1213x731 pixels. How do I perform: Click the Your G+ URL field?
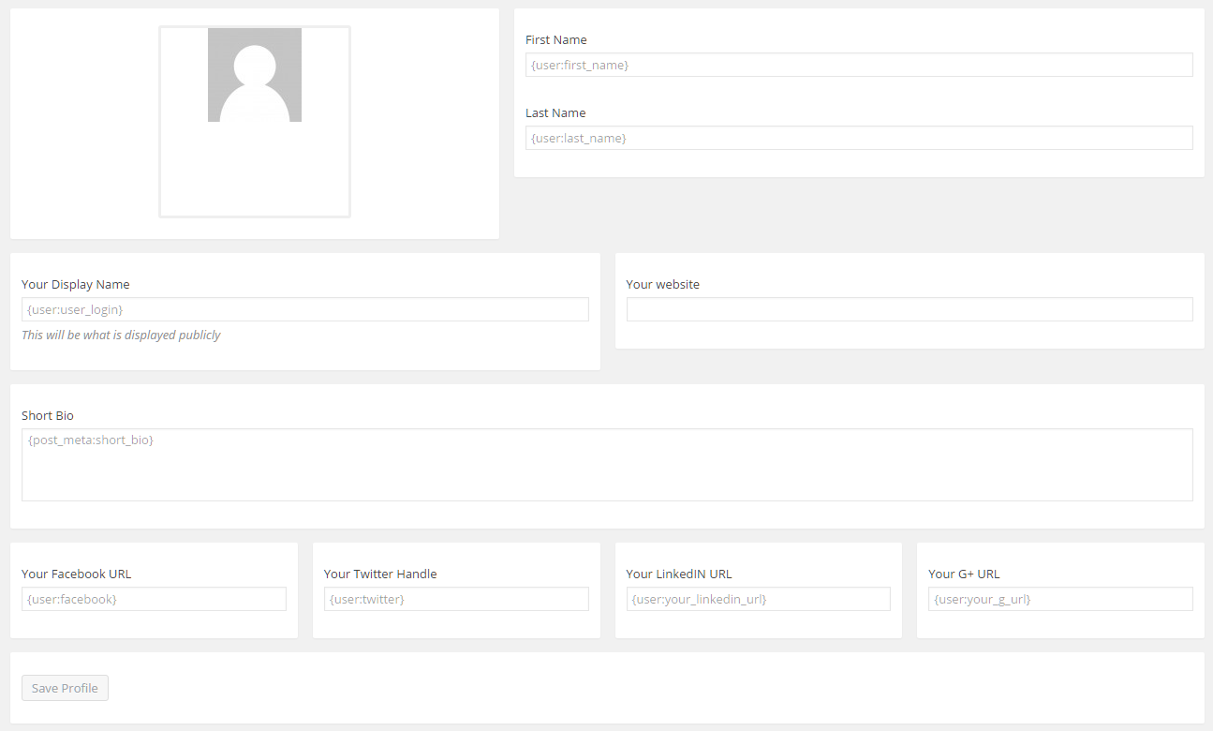coord(1060,599)
